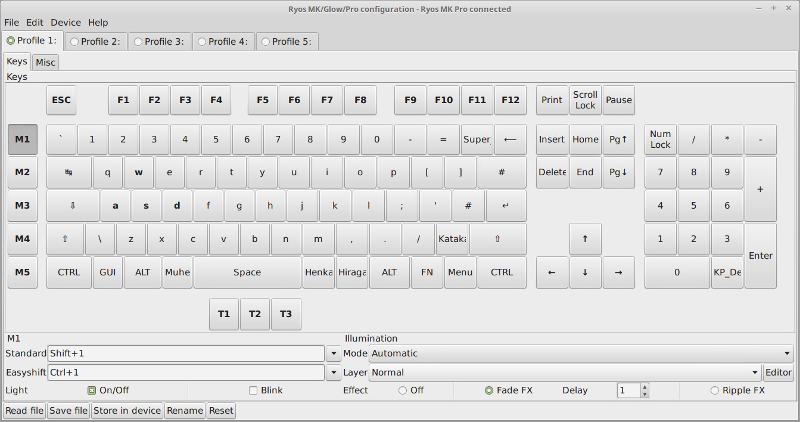Increase the Delay spinner value
The width and height of the screenshot is (800, 422).
645,387
